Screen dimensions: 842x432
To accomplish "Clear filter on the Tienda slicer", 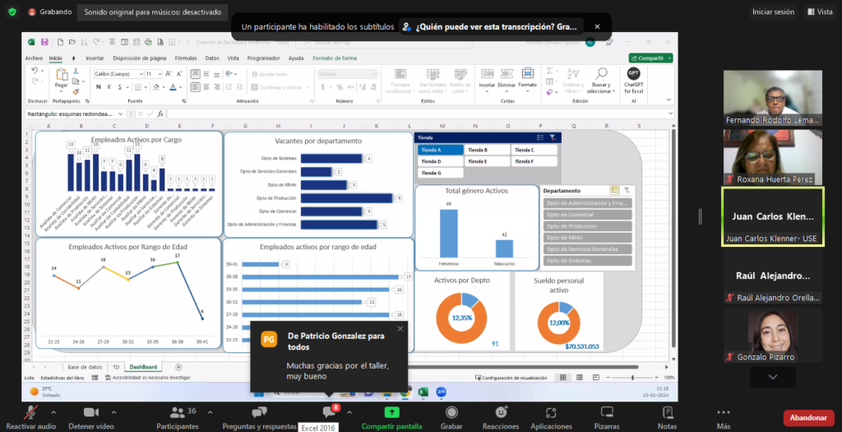I will click(553, 137).
